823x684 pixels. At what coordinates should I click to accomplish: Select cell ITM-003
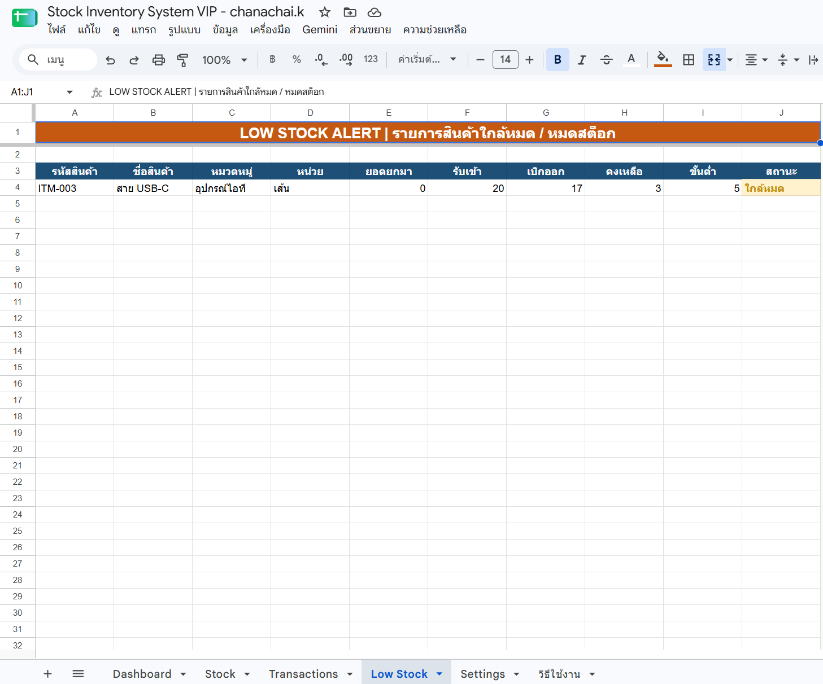coord(75,188)
